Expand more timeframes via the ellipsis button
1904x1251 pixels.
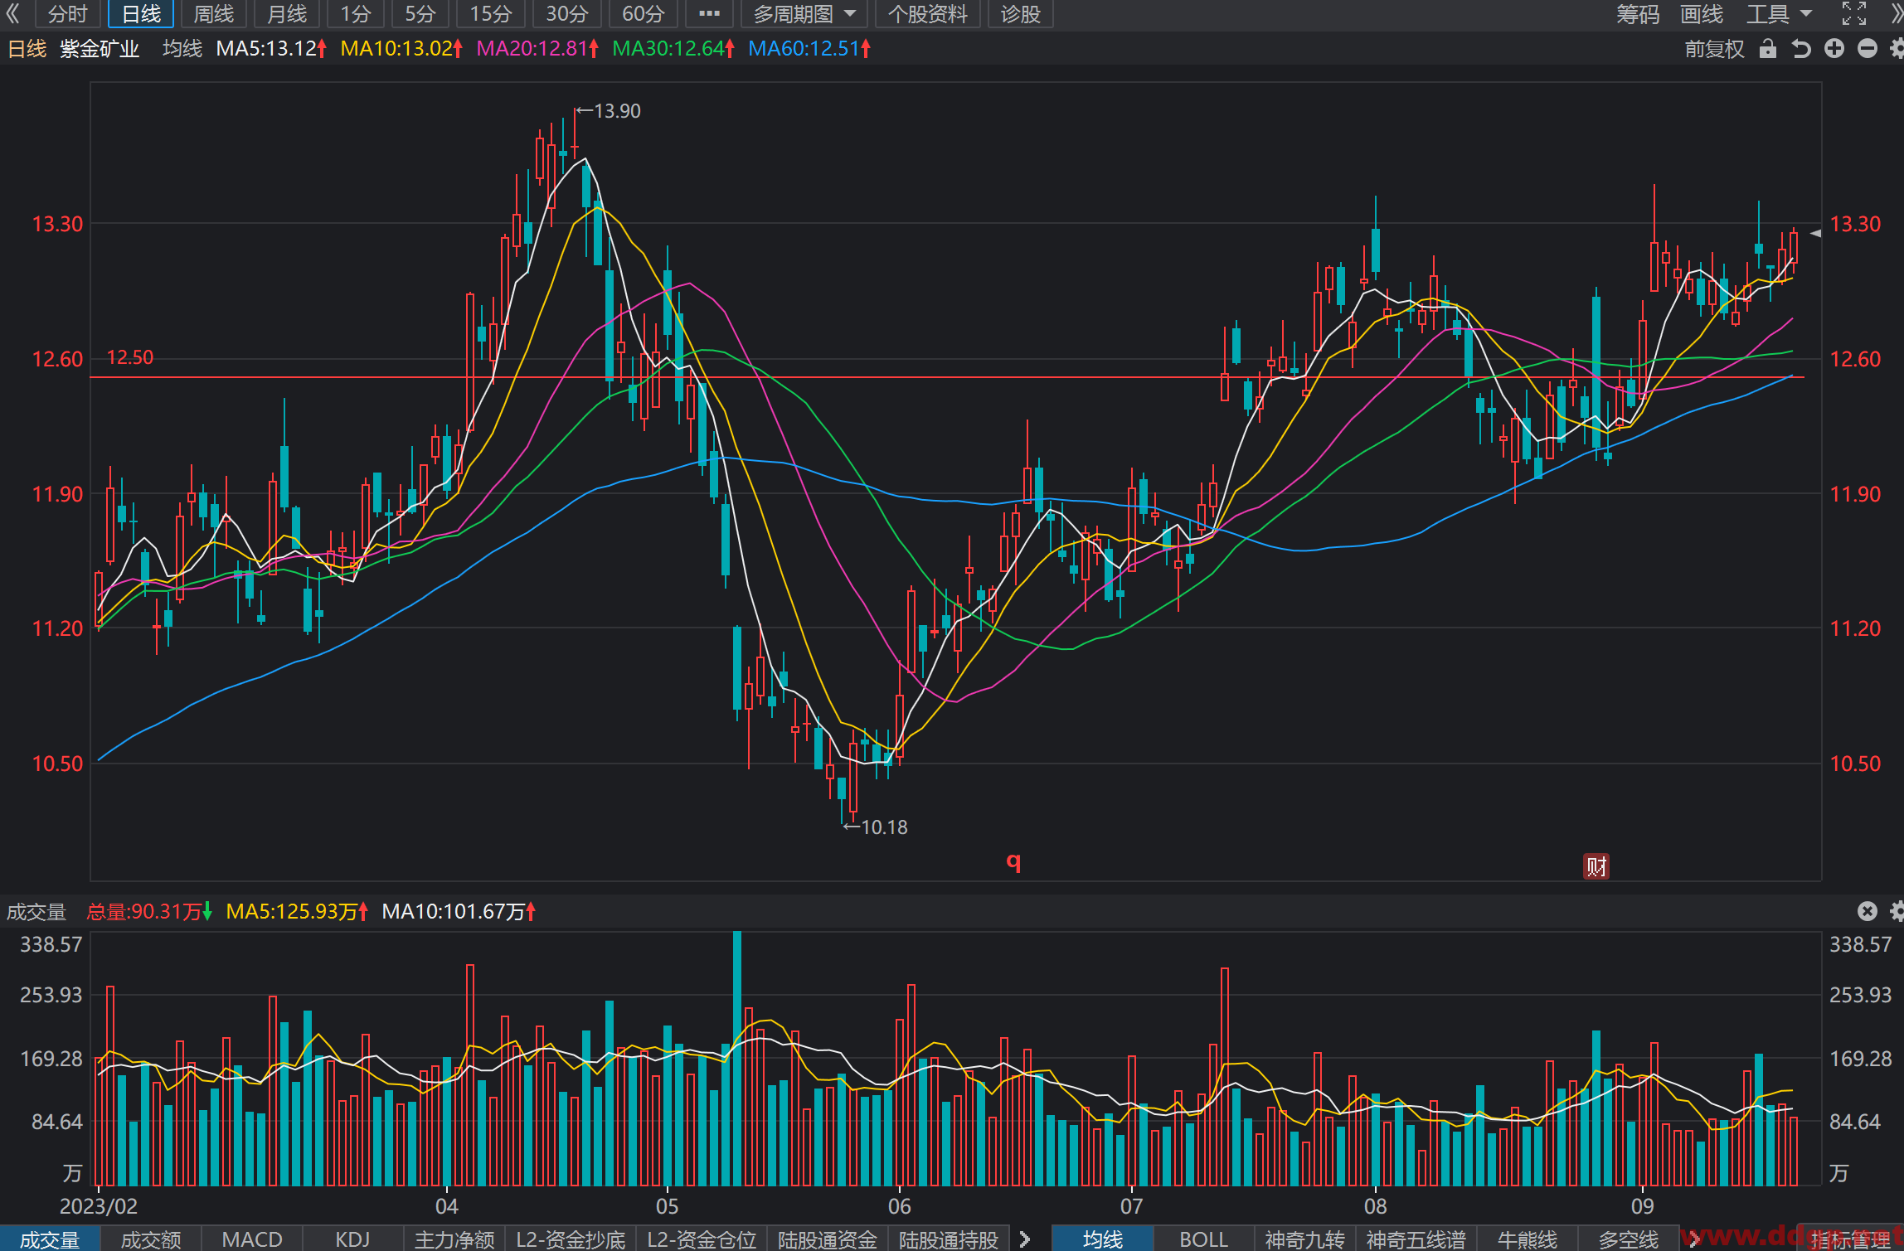pos(709,14)
